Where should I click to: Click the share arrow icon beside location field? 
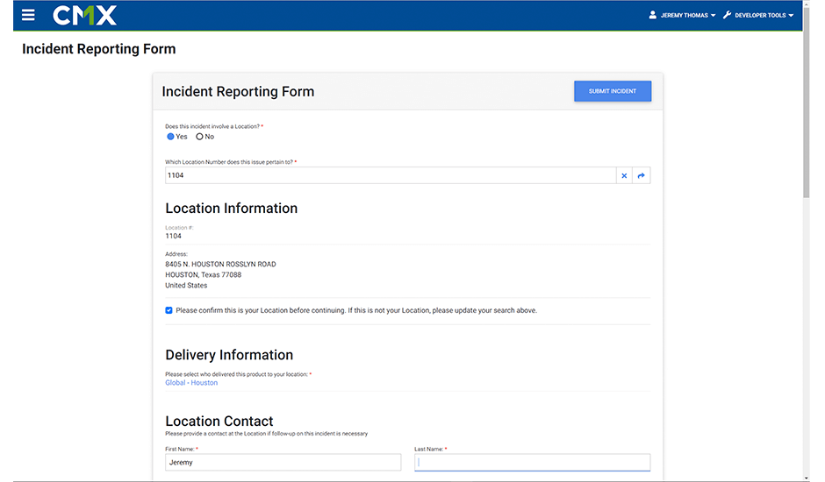click(x=642, y=175)
